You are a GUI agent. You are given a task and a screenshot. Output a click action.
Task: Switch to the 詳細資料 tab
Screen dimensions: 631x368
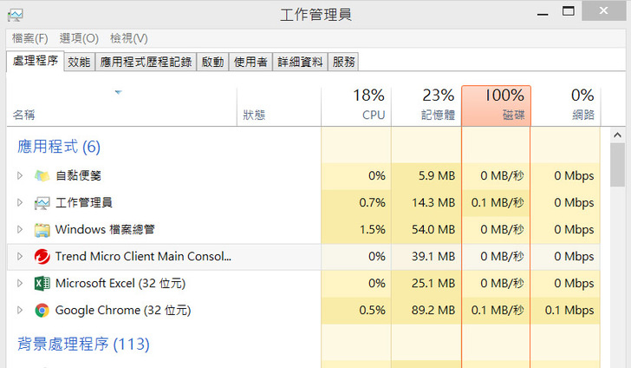click(300, 62)
